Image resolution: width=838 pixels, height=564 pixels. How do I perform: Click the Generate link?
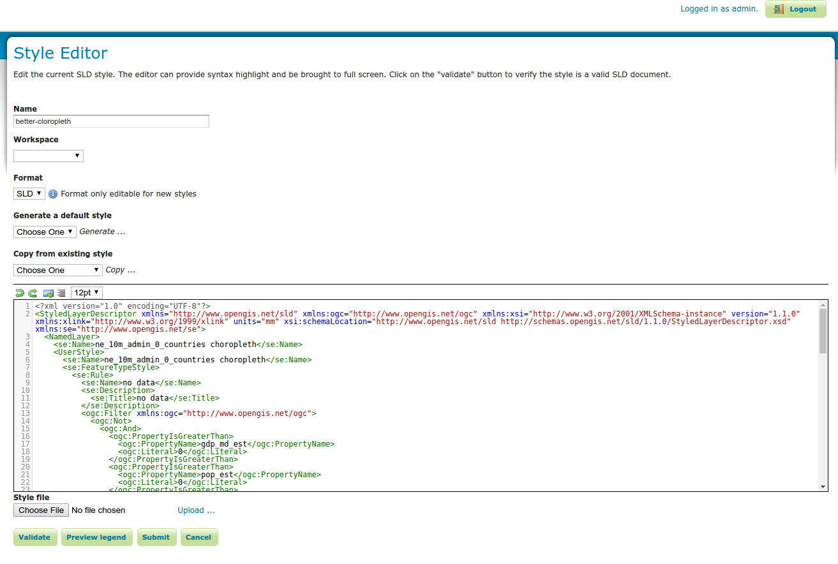102,232
